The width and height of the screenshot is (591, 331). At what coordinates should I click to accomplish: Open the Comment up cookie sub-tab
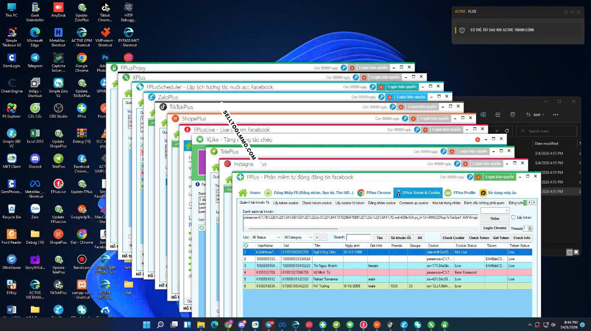click(414, 203)
